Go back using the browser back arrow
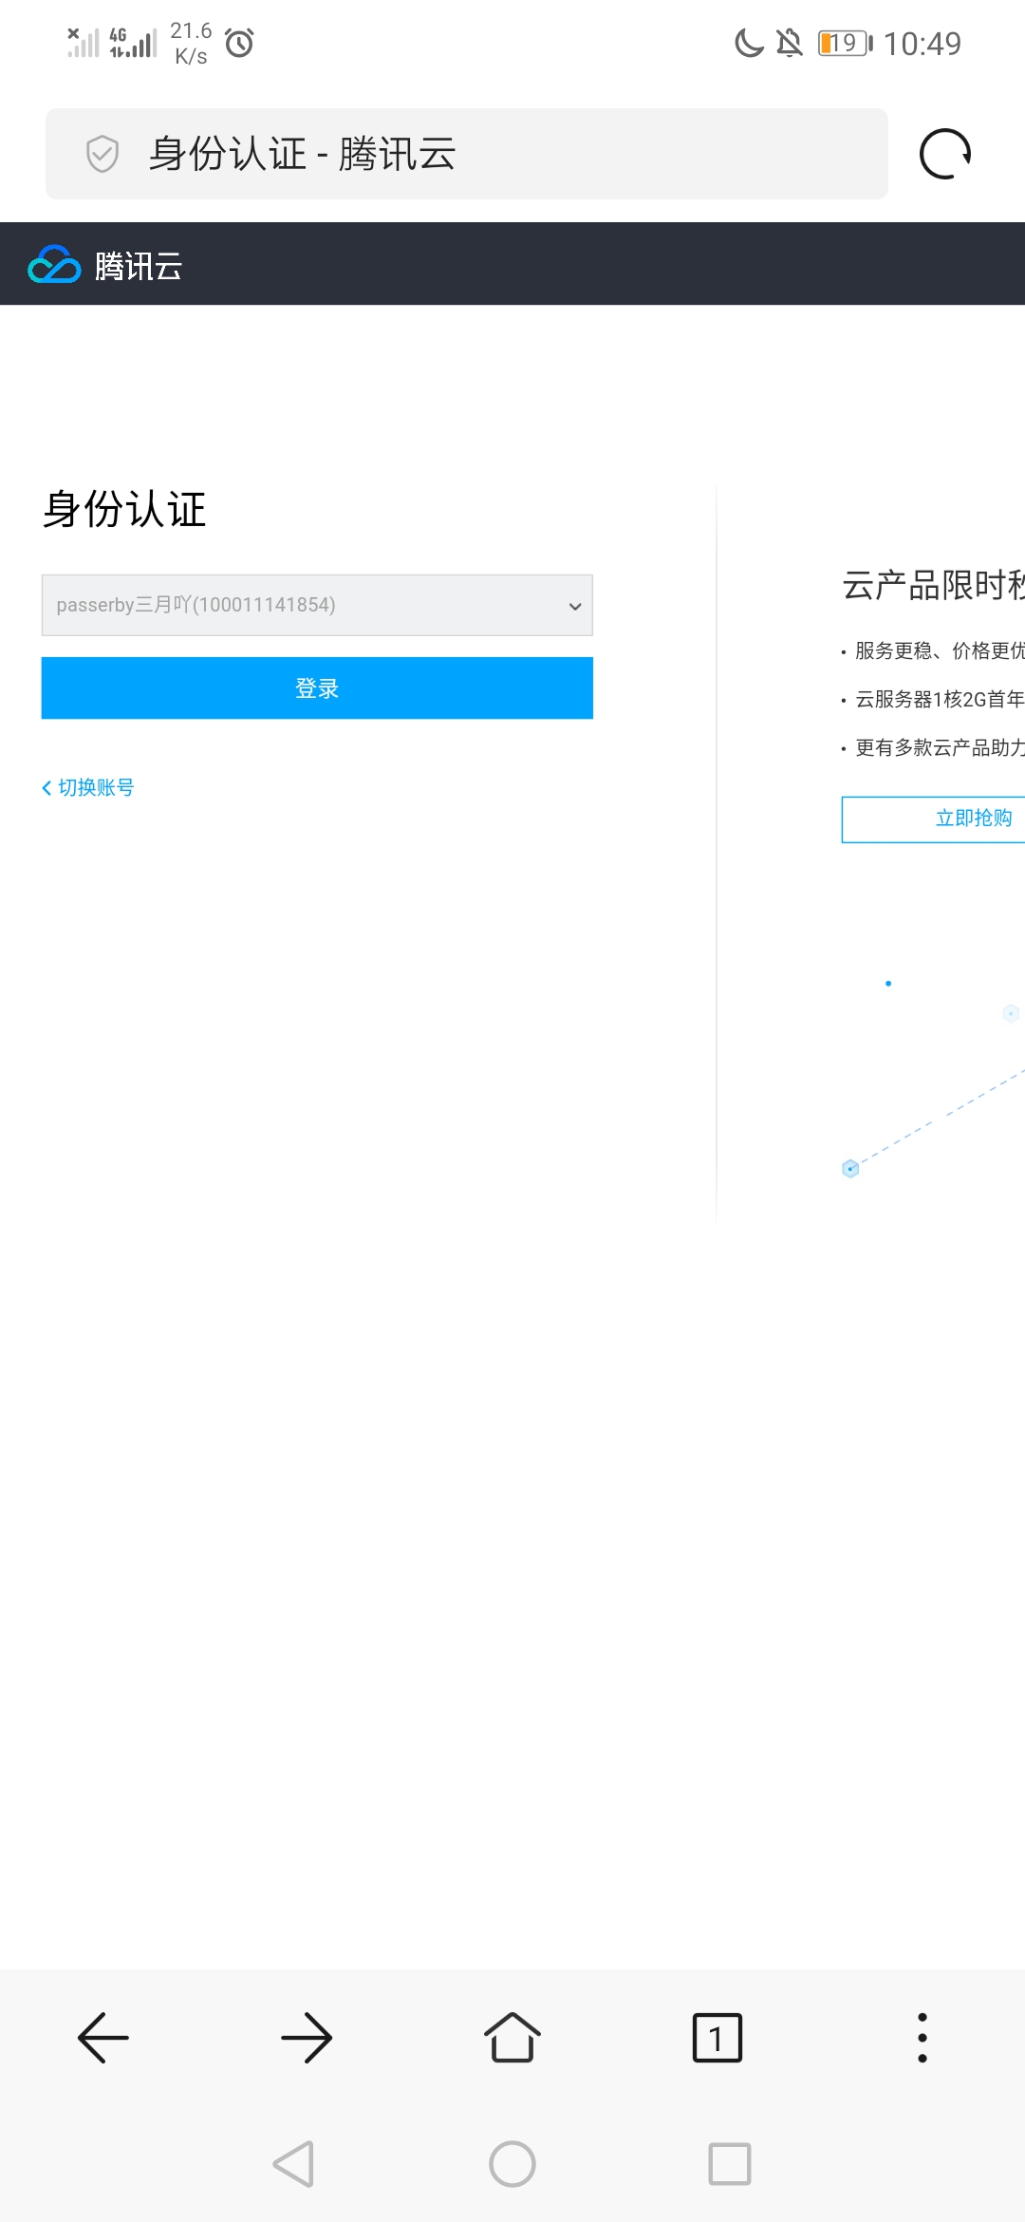Viewport: 1025px width, 2222px height. (x=103, y=2038)
